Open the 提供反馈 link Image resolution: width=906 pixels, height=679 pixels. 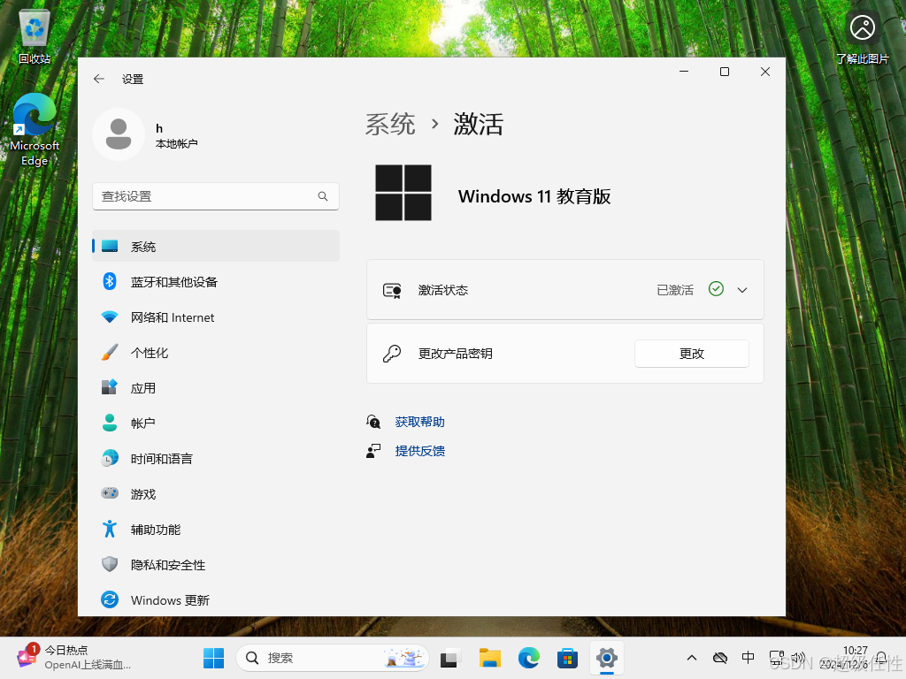[420, 451]
